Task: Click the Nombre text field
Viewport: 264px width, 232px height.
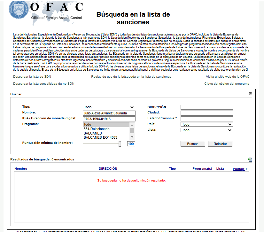Action: pyautogui.click(x=109, y=113)
